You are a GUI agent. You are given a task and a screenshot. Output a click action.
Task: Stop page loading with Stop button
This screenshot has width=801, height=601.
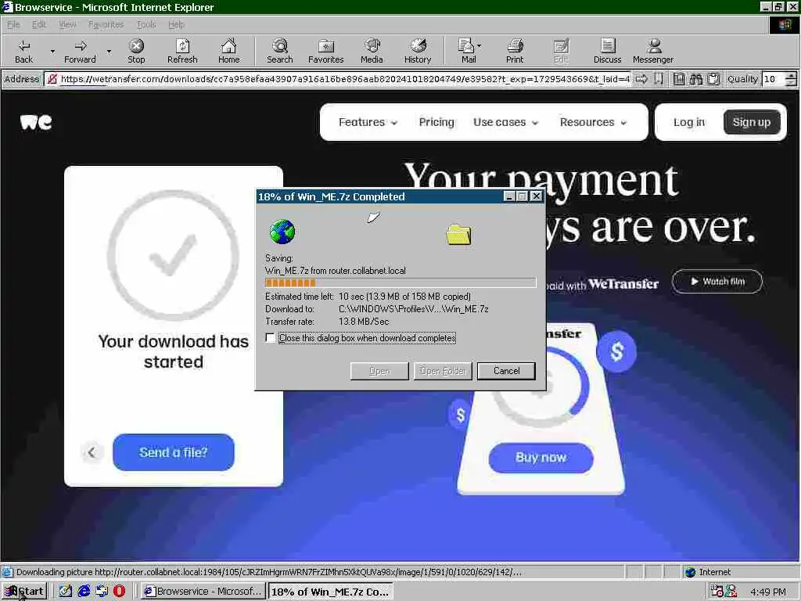136,51
